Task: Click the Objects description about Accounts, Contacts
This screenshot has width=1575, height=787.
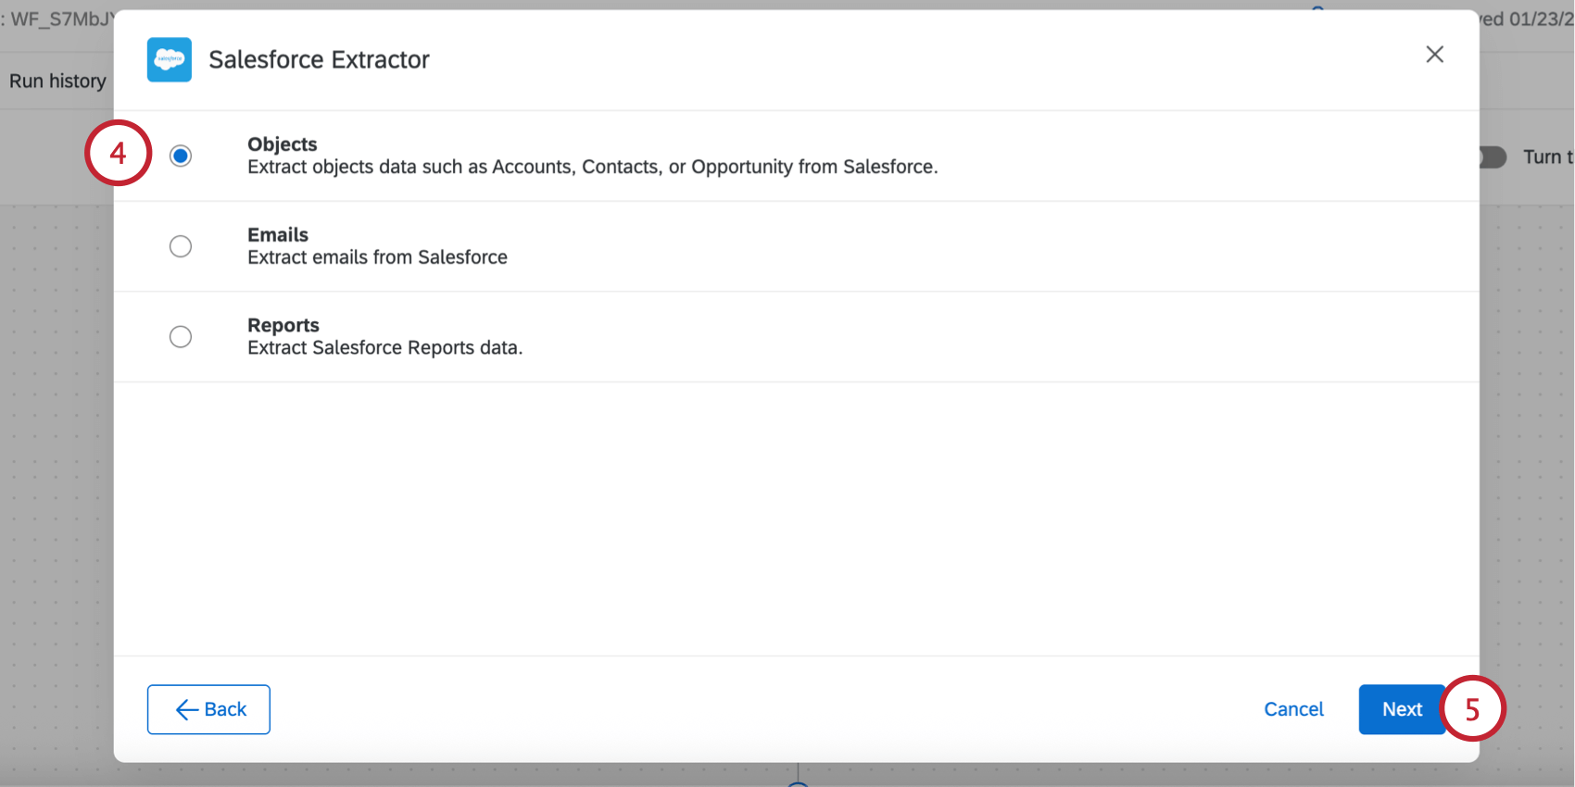Action: coord(593,168)
